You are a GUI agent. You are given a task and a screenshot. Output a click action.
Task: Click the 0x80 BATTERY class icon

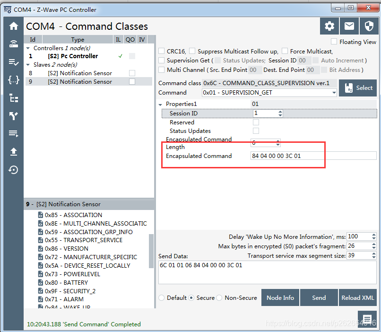pos(41,282)
